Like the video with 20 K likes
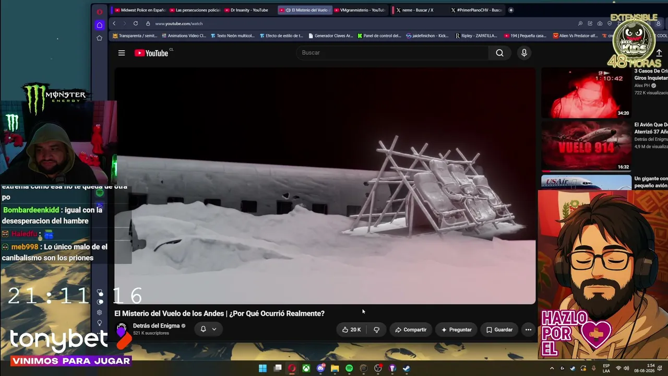668x376 pixels. pos(352,330)
